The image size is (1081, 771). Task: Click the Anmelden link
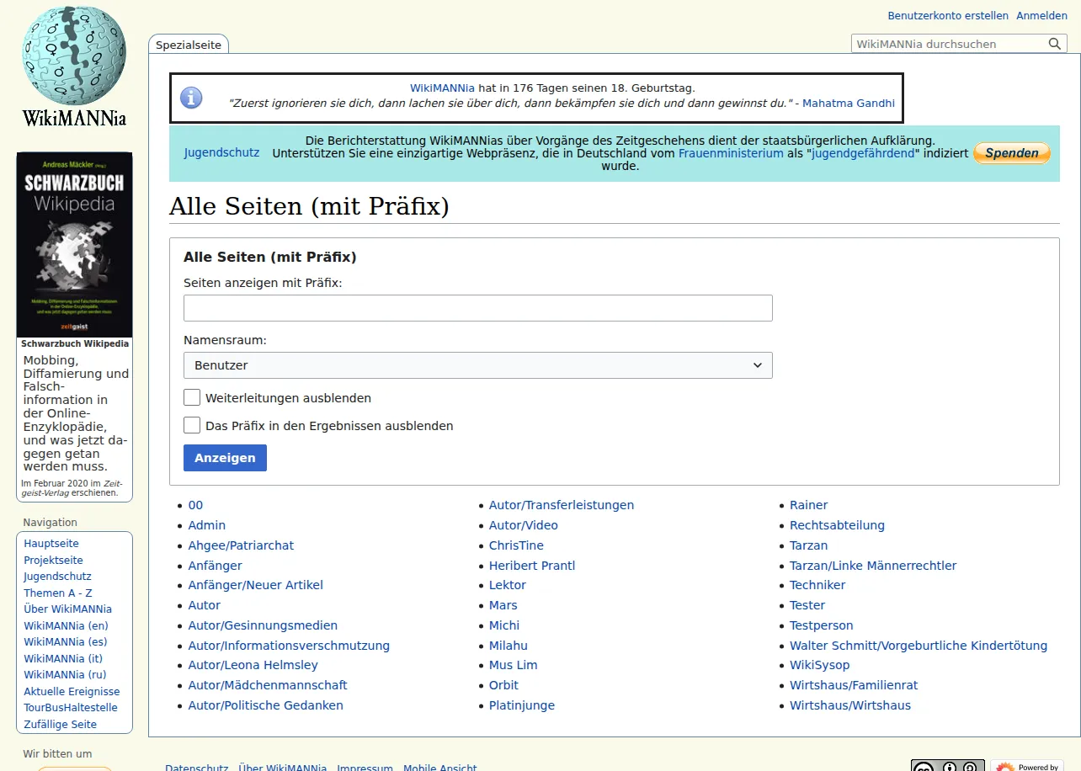[1041, 16]
